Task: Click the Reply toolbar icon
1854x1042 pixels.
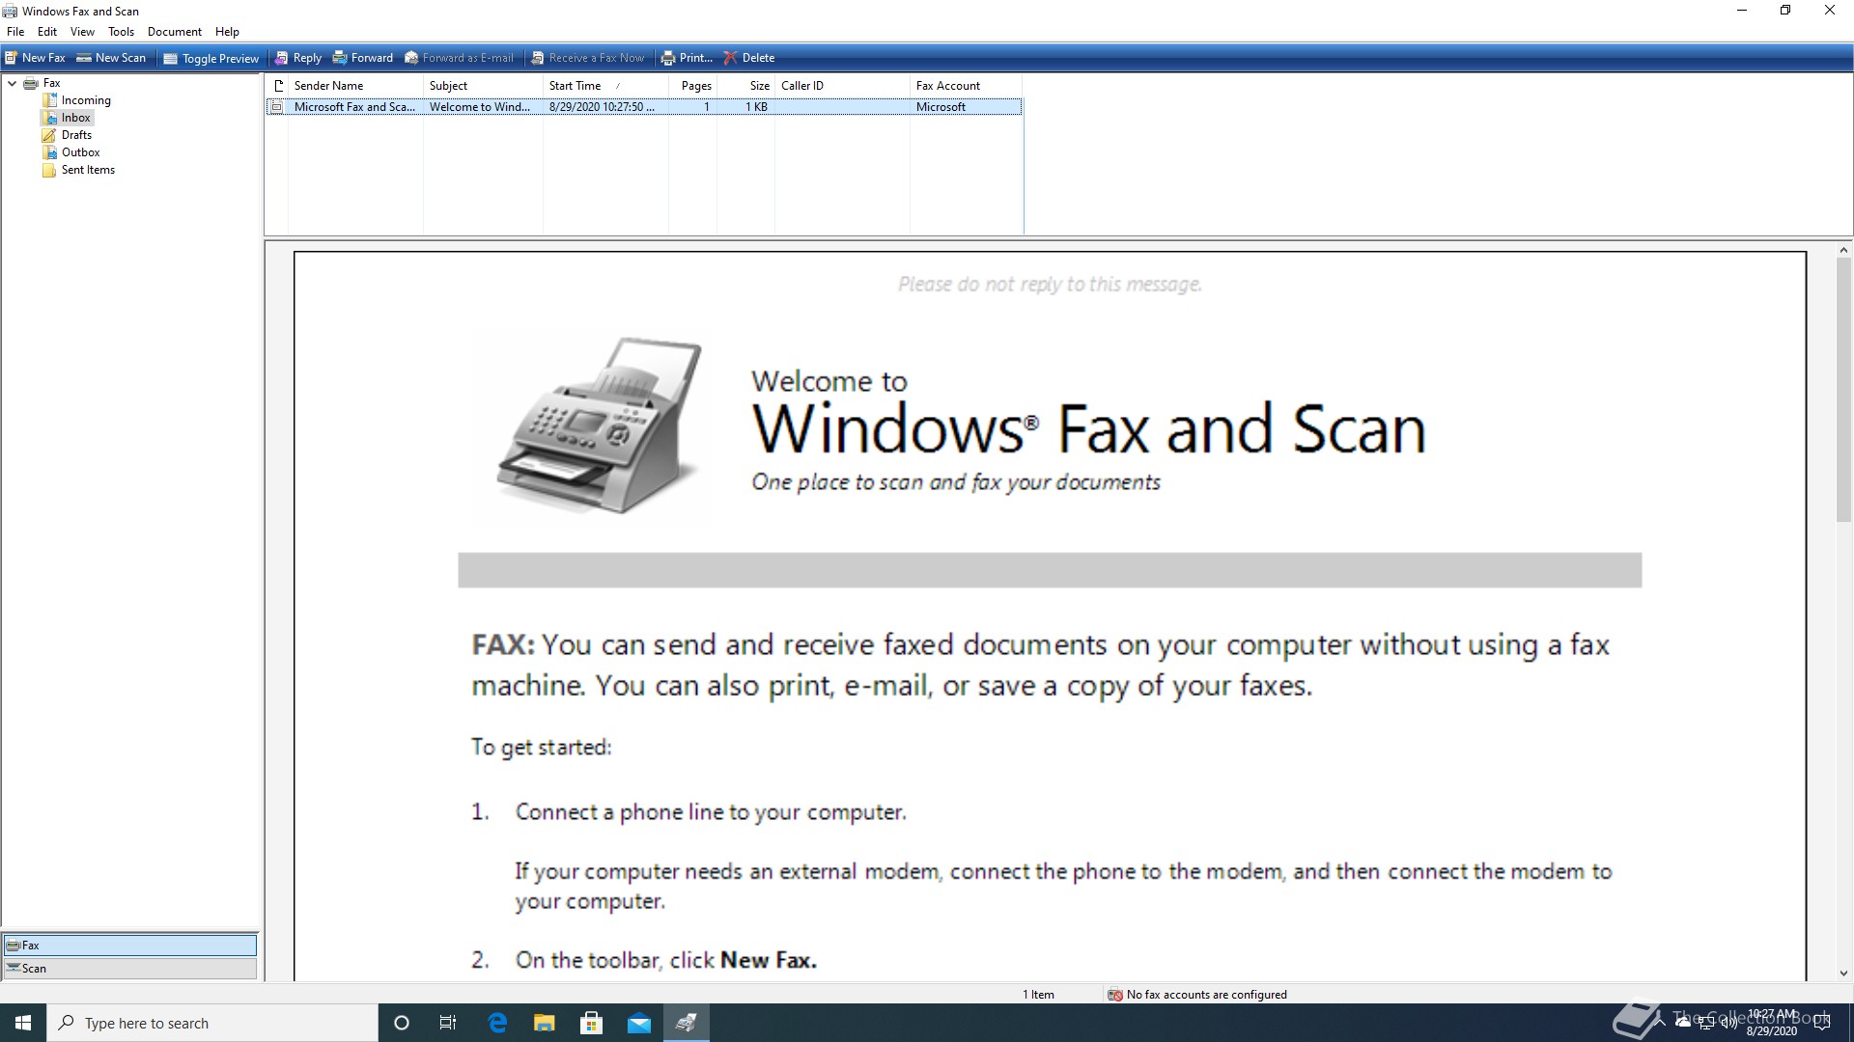Action: [282, 58]
